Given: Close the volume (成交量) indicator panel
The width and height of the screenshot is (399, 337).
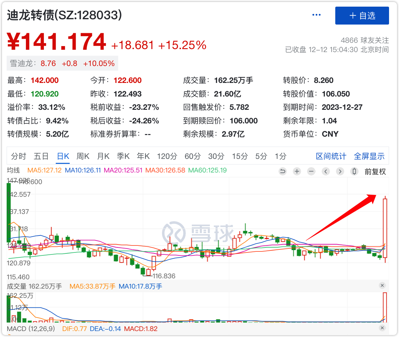Looking at the screenshot, I should click(382, 286).
